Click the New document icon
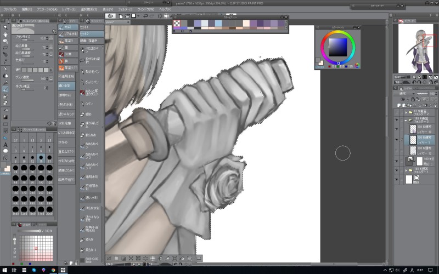Image resolution: width=439 pixels, height=274 pixels. tap(121, 16)
